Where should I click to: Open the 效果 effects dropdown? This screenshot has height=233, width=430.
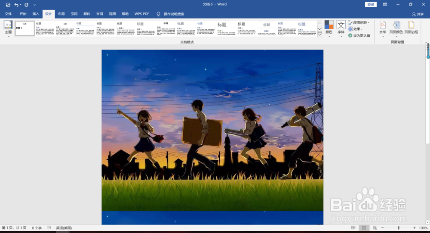[x=356, y=29]
